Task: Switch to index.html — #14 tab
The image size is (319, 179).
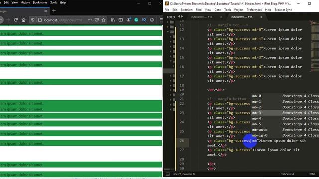Action: coord(202,17)
